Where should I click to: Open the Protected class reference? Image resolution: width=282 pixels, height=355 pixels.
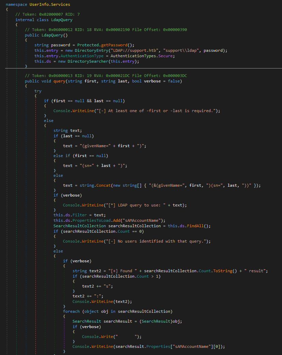(89, 45)
